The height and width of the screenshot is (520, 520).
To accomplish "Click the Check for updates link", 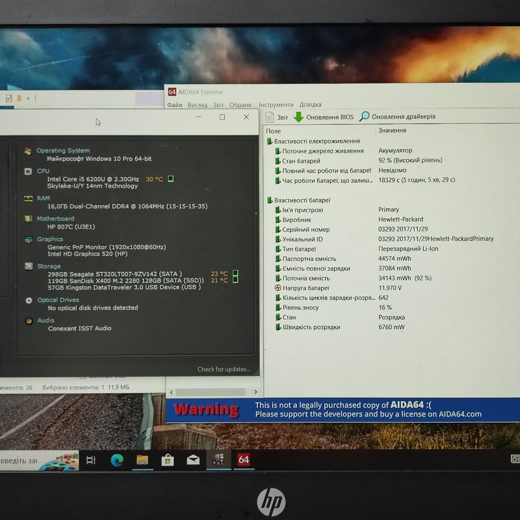I will pyautogui.click(x=224, y=369).
